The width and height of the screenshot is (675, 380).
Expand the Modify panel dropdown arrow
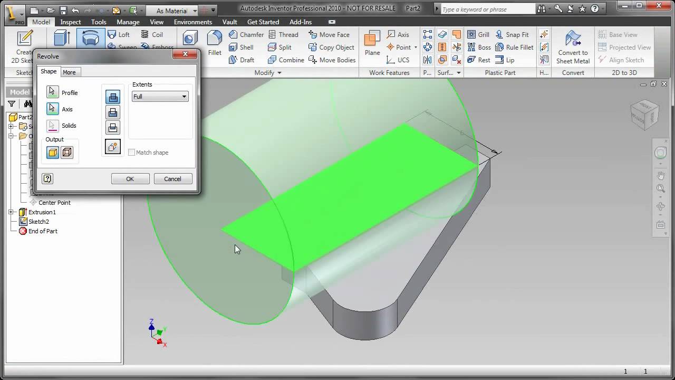[279, 73]
